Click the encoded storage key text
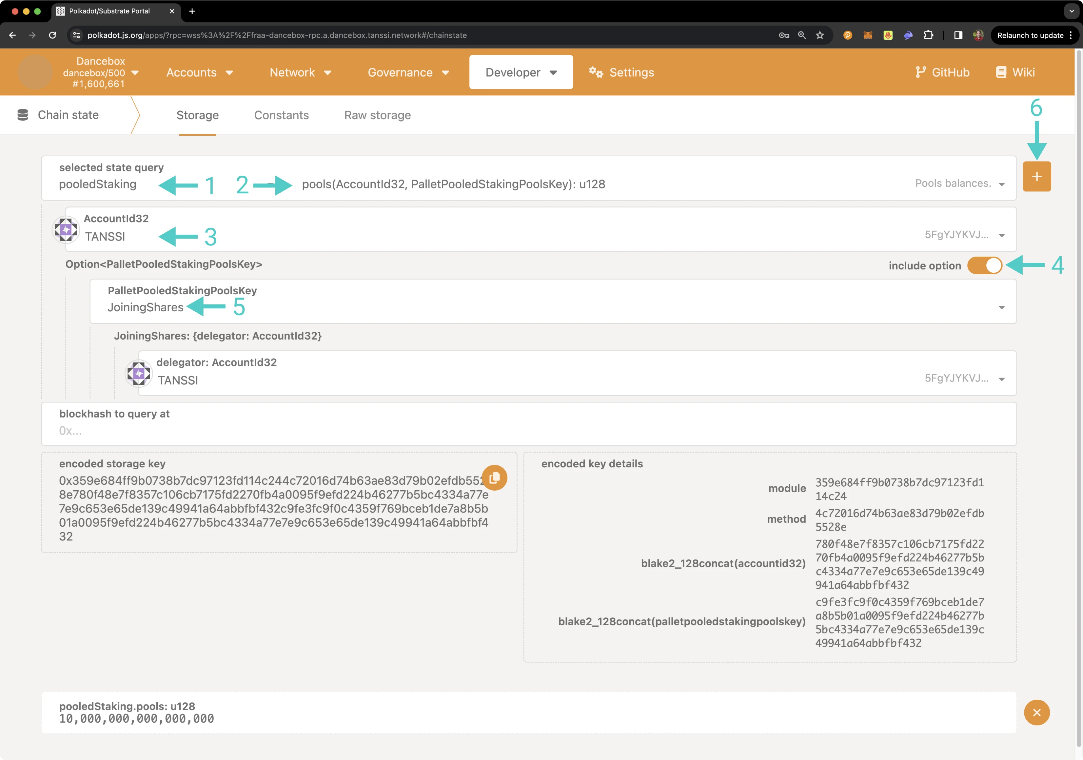 (x=273, y=508)
